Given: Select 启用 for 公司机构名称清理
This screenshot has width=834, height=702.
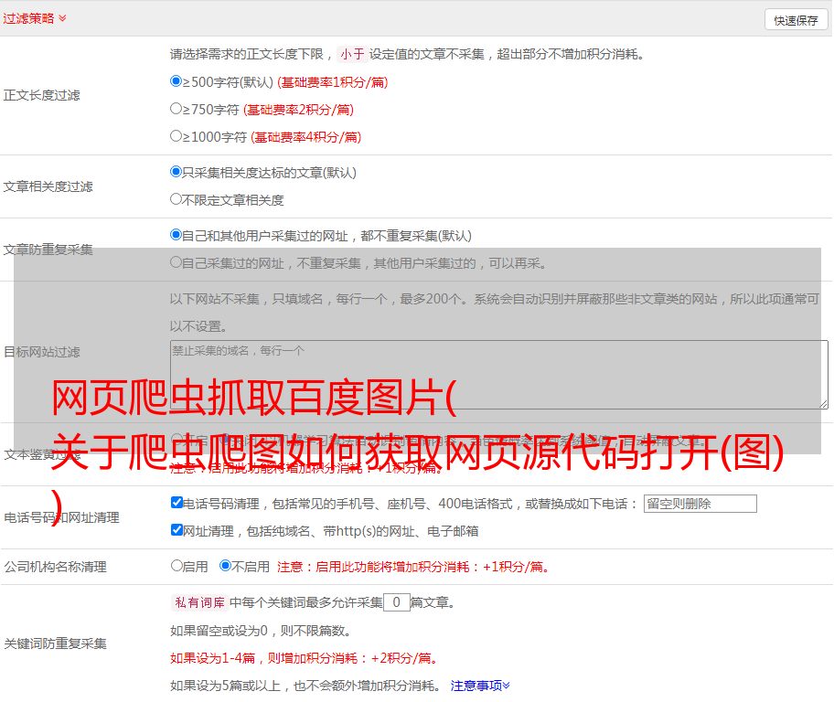Looking at the screenshot, I should point(176,565).
